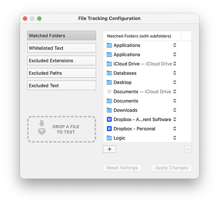Open the Desktop row path popup
Screen dimensions: 219x205
click(175, 82)
